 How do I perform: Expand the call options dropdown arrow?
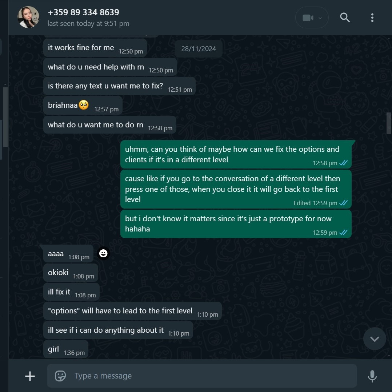pos(320,18)
